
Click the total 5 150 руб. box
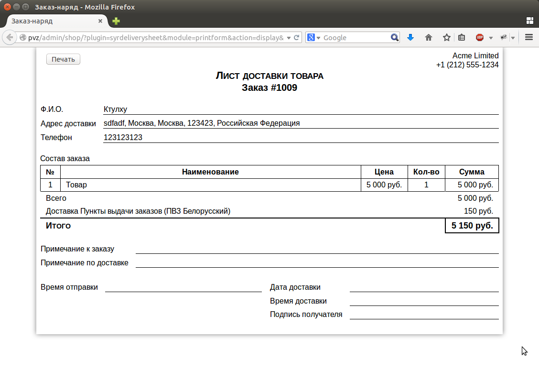tap(472, 226)
